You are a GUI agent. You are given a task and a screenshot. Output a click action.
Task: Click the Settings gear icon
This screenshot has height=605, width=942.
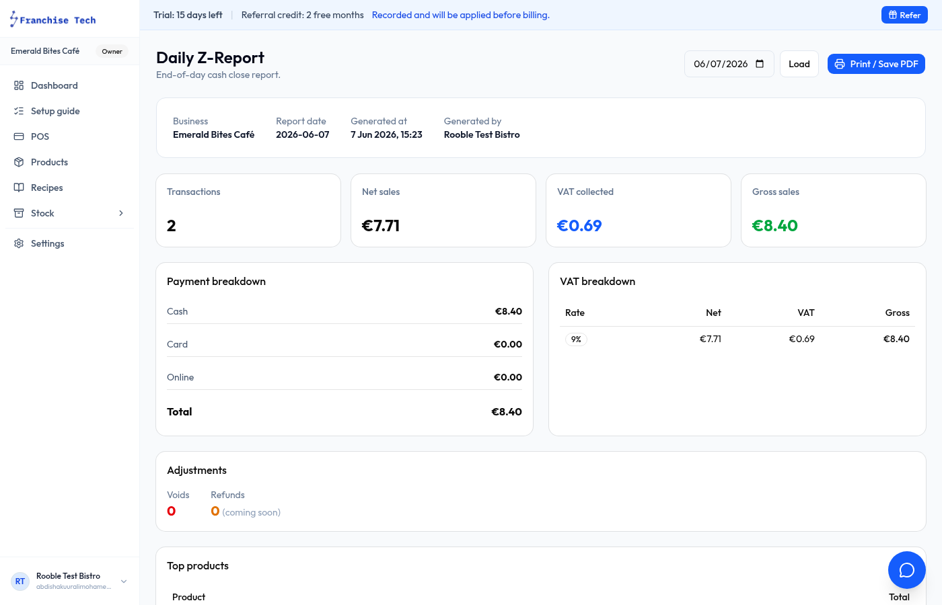pyautogui.click(x=19, y=243)
